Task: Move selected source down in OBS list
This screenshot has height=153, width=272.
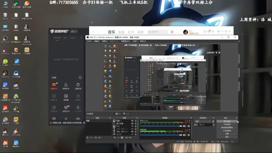Action: point(130,138)
